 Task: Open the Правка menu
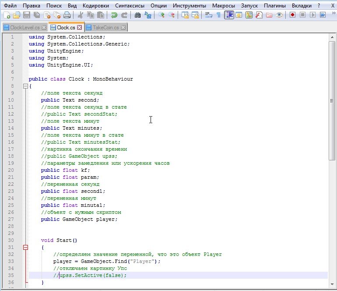pyautogui.click(x=32, y=6)
